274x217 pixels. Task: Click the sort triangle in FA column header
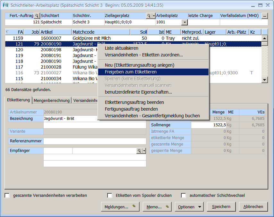(x=8, y=32)
